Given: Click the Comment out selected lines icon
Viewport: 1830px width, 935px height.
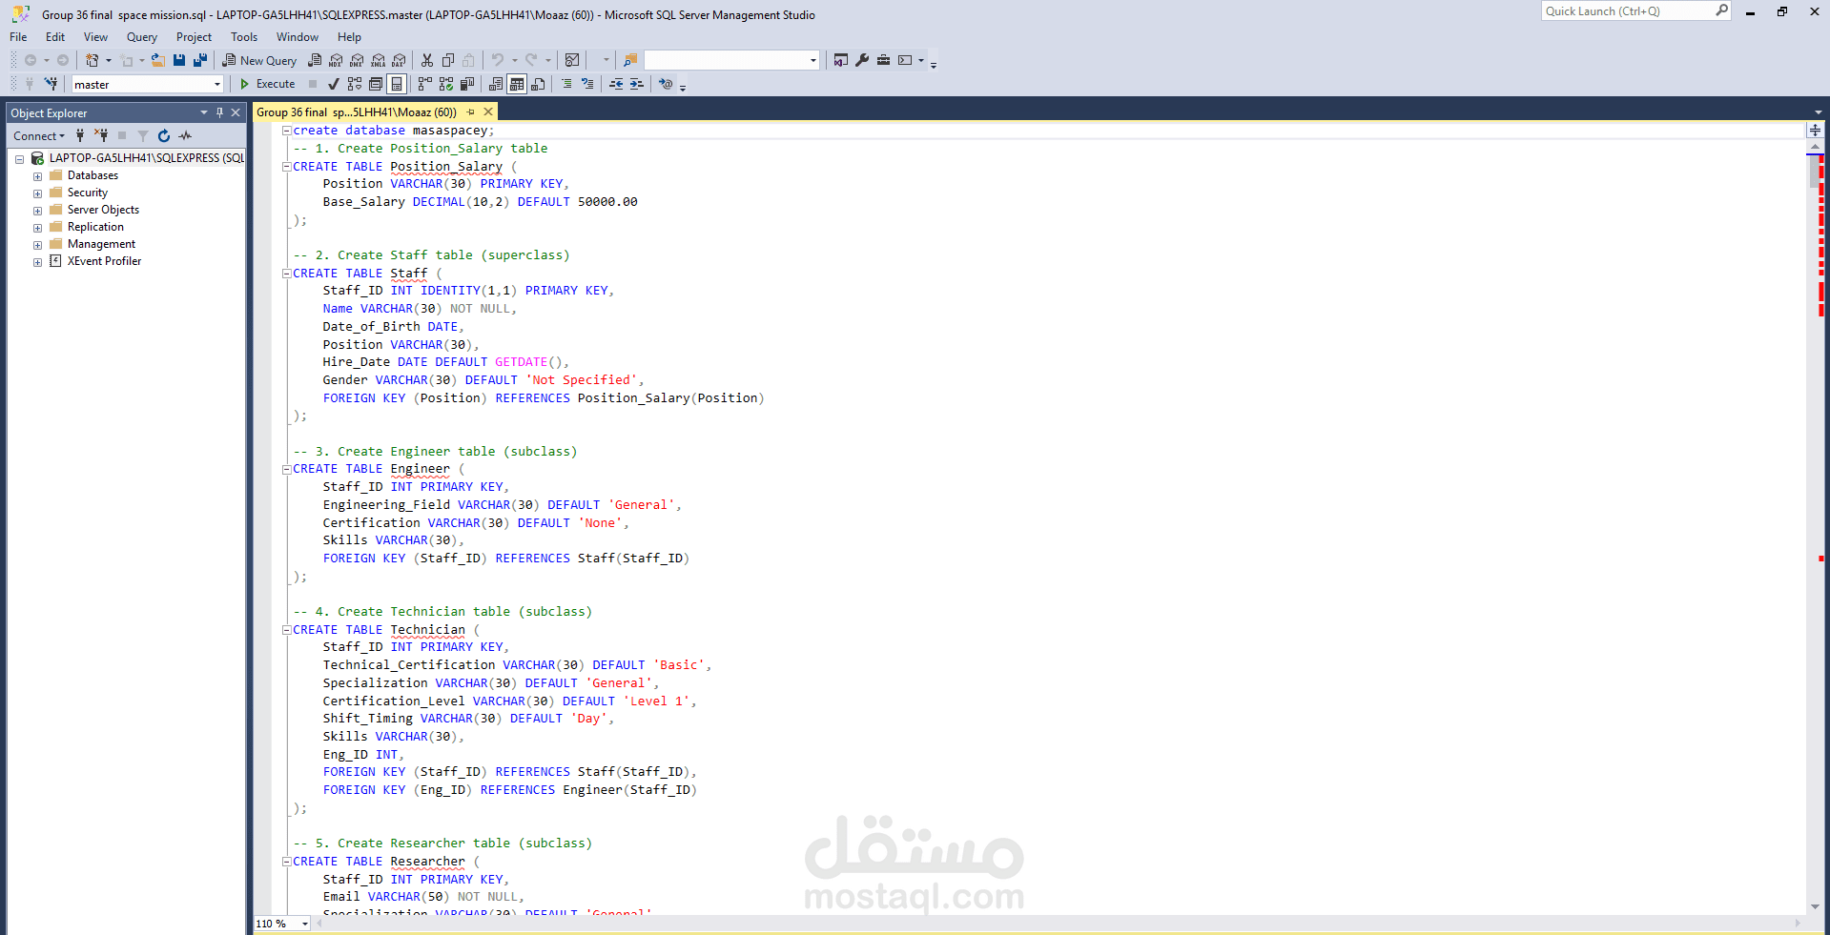Looking at the screenshot, I should tap(566, 84).
